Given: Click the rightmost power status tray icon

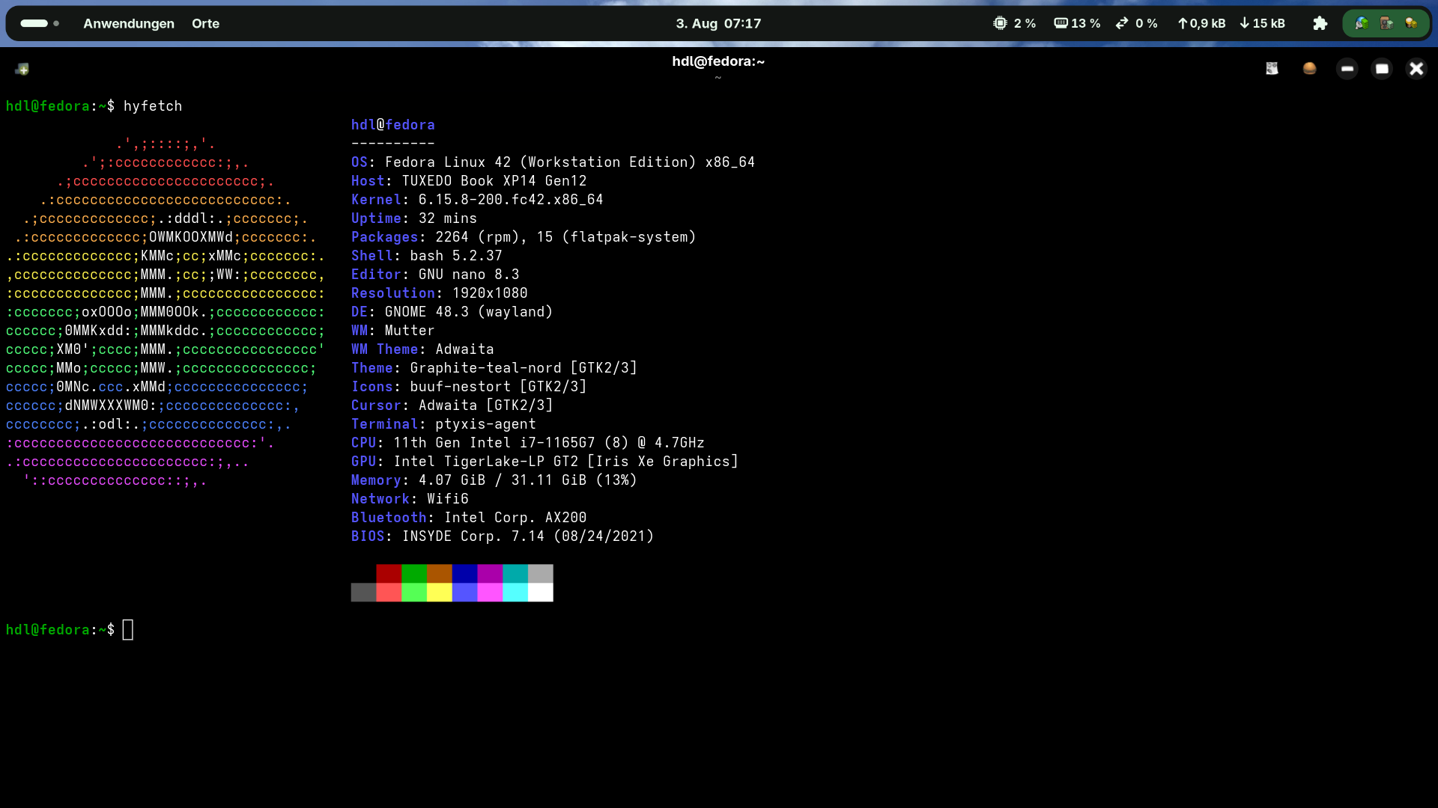Looking at the screenshot, I should pos(1411,23).
